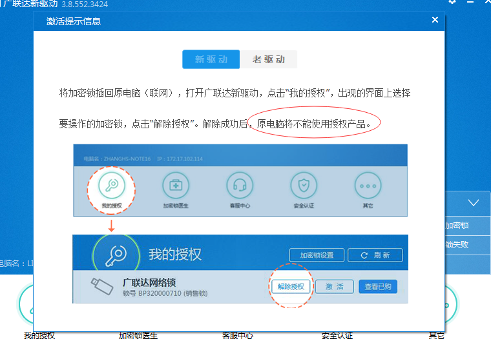This screenshot has width=491, height=348.
Task: Click 解除授权 button in tutorial image
Action: [291, 287]
